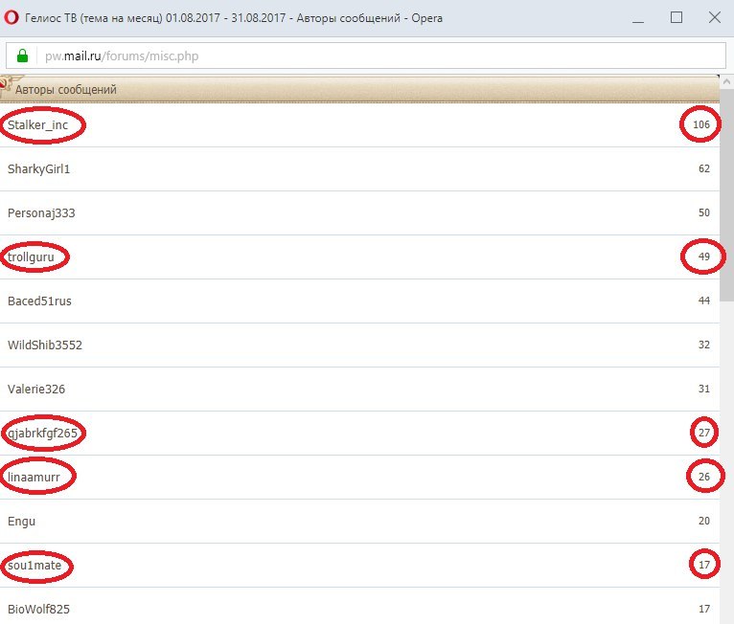The height and width of the screenshot is (624, 734).
Task: Click the green security padlock icon
Action: coord(23,56)
